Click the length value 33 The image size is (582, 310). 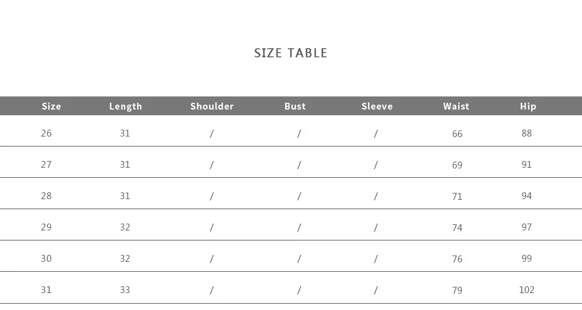coord(125,290)
